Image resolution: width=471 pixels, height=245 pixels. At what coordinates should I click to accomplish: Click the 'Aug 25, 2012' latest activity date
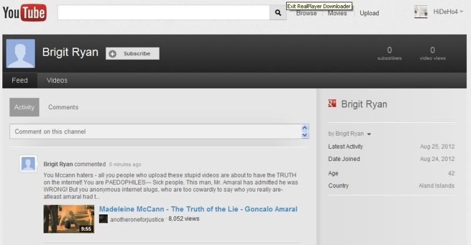pyautogui.click(x=437, y=147)
